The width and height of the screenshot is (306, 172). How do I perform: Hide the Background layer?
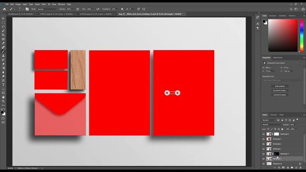pos(263,164)
